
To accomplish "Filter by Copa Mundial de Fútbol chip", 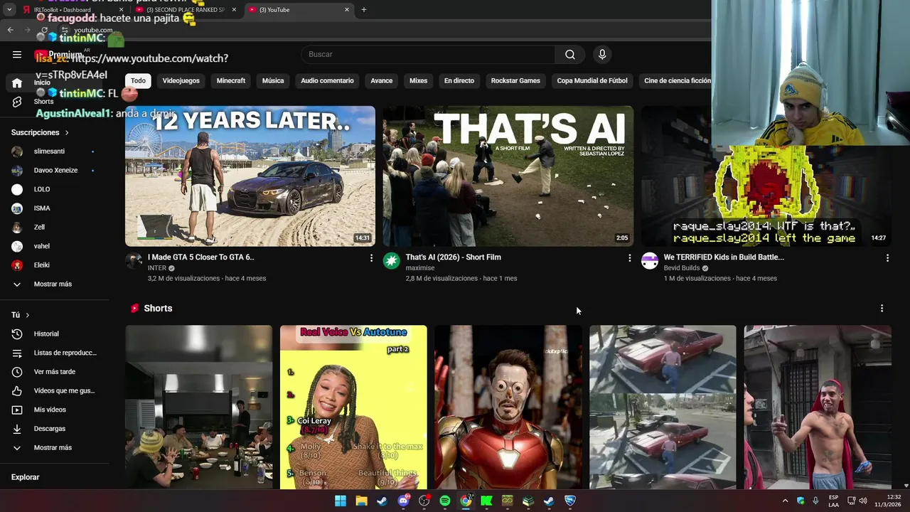I will coord(592,80).
